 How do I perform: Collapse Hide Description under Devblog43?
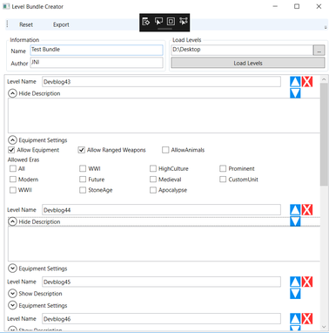point(12,93)
